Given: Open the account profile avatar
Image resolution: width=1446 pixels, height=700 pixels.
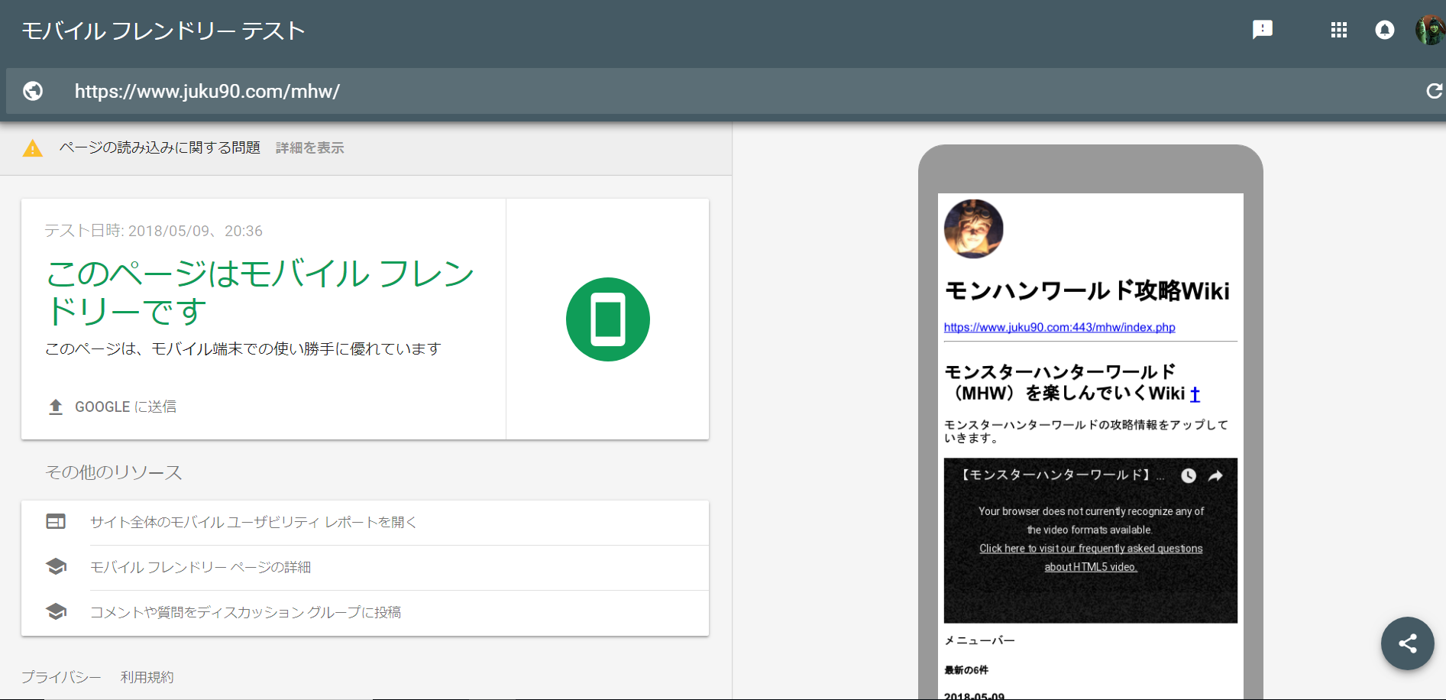Looking at the screenshot, I should click(1431, 30).
